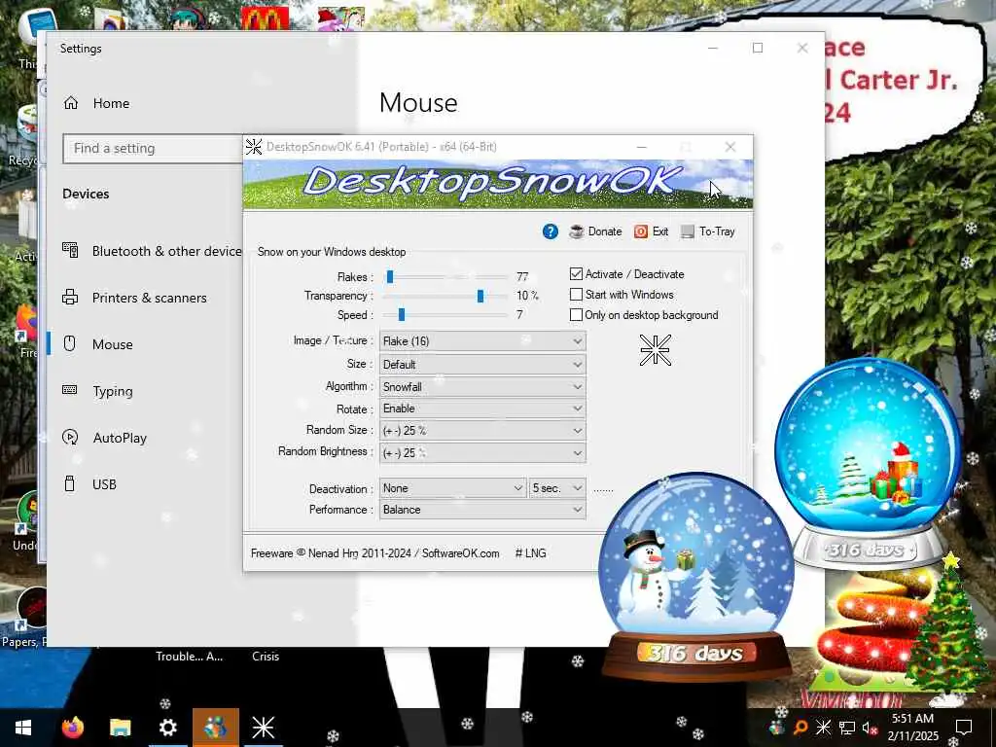Image resolution: width=996 pixels, height=747 pixels.
Task: Click the orange magnifier tray icon
Action: click(x=800, y=728)
